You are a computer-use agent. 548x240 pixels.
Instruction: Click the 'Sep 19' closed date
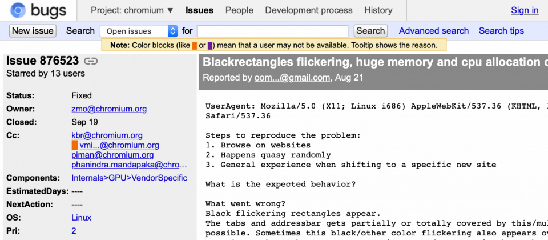(84, 122)
